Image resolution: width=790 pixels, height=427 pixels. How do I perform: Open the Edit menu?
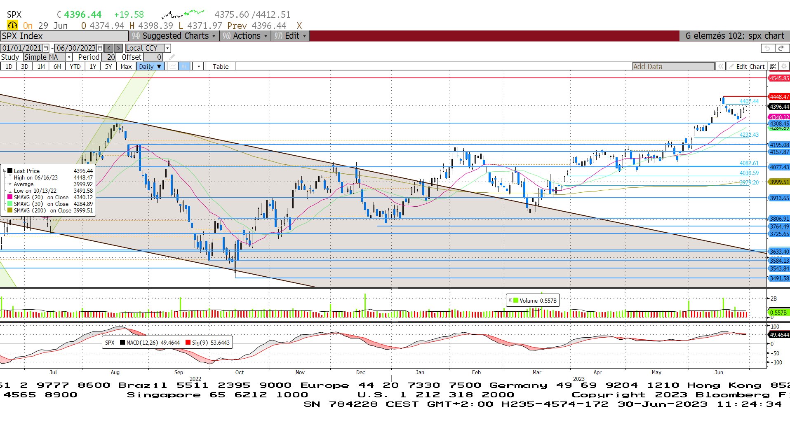pos(291,36)
